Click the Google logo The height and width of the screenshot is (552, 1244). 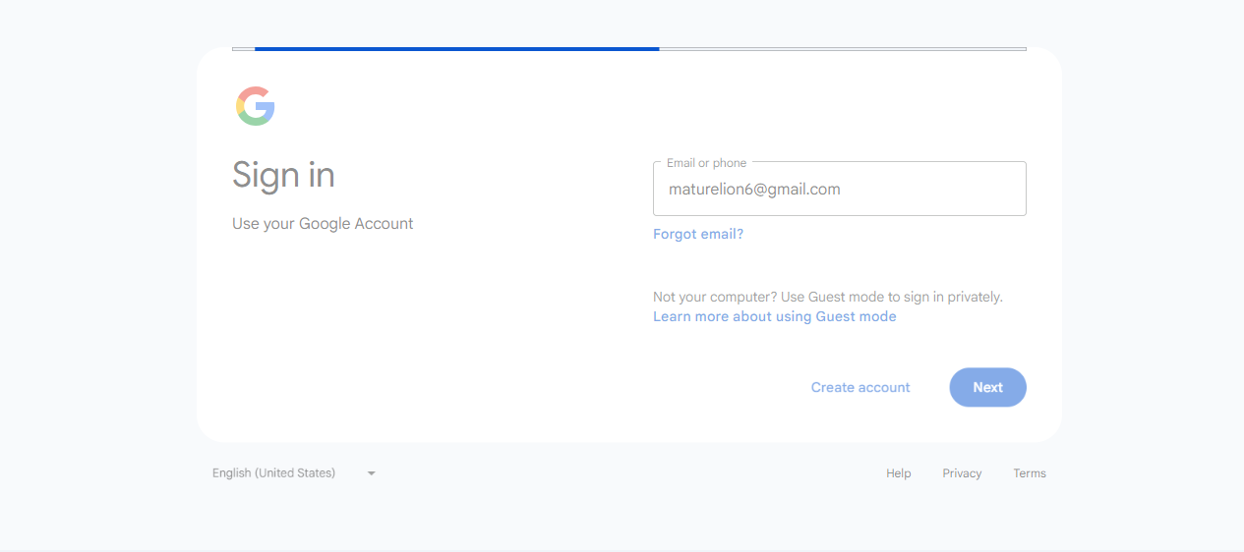click(256, 106)
